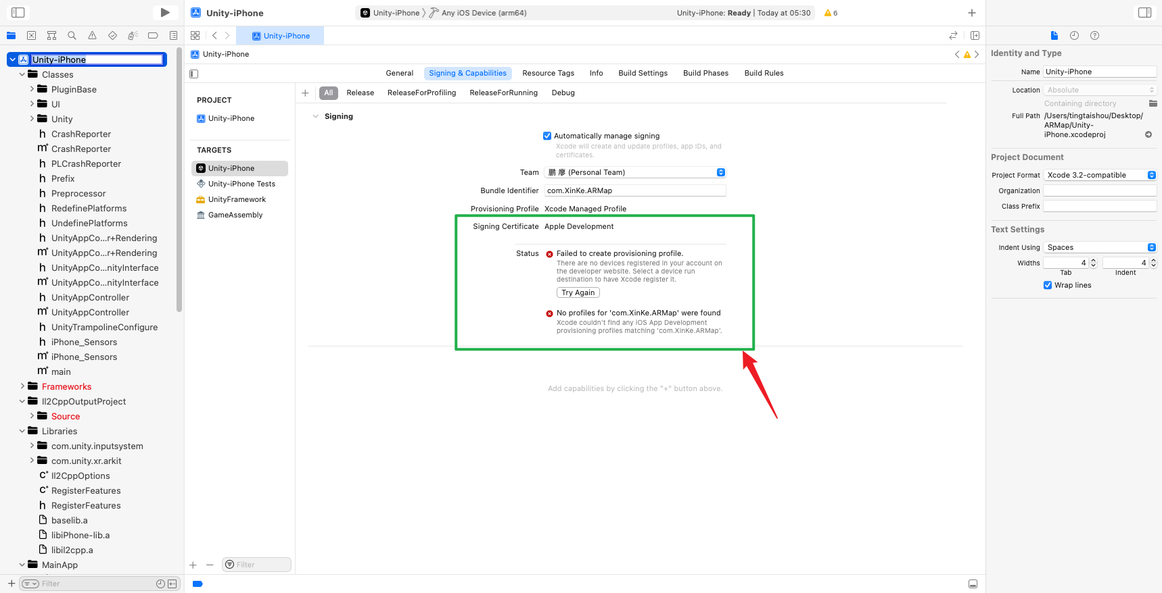Viewport: 1162px width, 593px height.
Task: Click the editor review swap icon
Action: click(953, 35)
